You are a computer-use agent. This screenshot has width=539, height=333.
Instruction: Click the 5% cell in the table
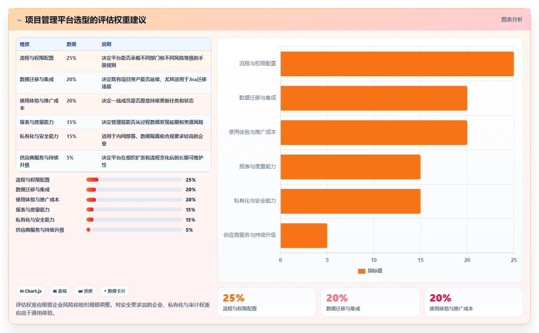pos(70,158)
